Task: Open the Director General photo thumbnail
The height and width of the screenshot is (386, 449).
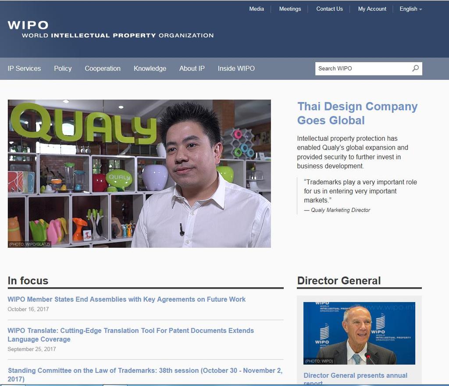Action: pyautogui.click(x=359, y=333)
